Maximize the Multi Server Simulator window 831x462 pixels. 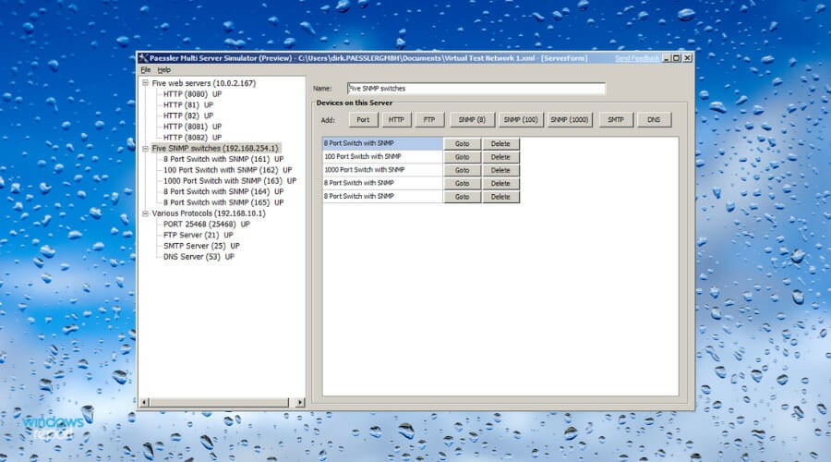677,58
